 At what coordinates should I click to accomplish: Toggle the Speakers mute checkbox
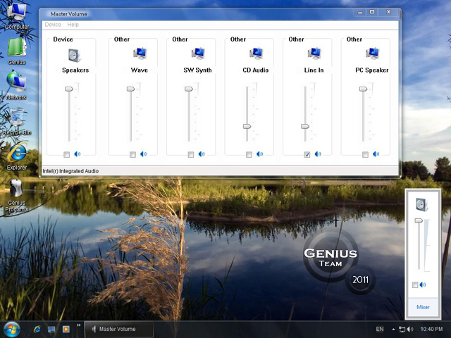66,155
